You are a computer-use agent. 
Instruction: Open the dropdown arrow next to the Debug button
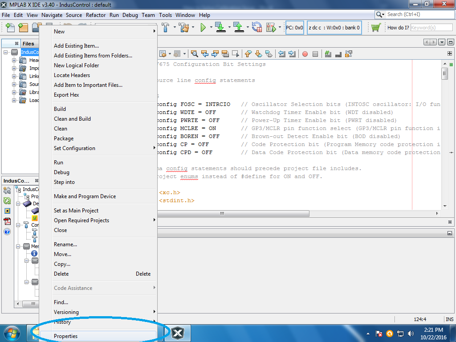pyautogui.click(x=229, y=27)
